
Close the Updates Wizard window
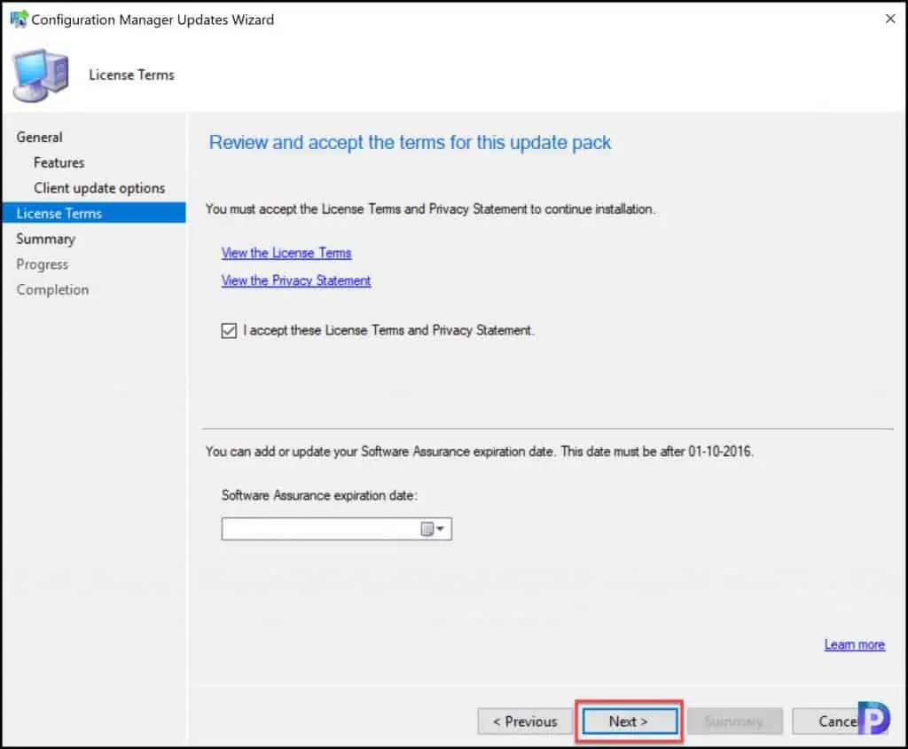[890, 20]
